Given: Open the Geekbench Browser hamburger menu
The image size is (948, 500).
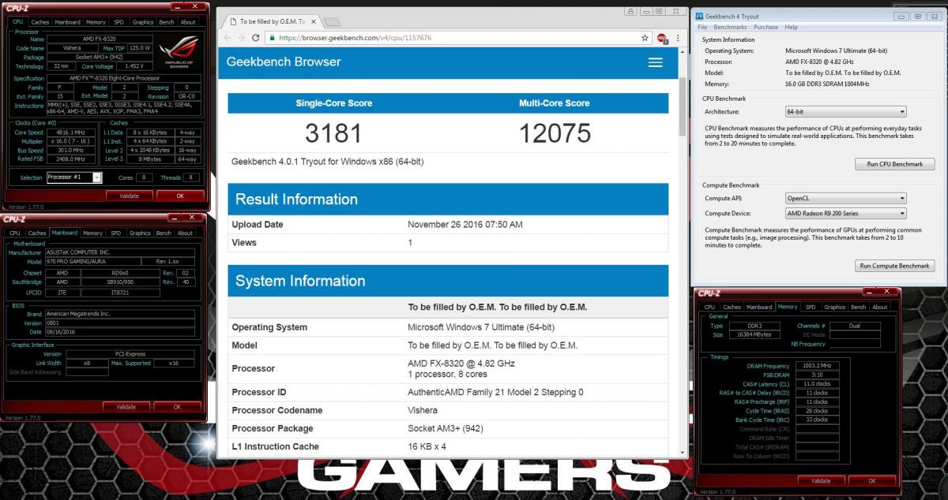Looking at the screenshot, I should [x=655, y=62].
